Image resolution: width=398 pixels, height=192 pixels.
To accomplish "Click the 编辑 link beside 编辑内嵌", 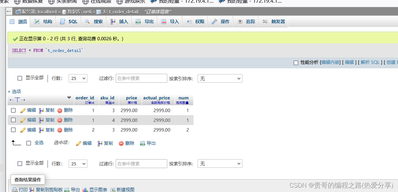I will (x=349, y=62).
